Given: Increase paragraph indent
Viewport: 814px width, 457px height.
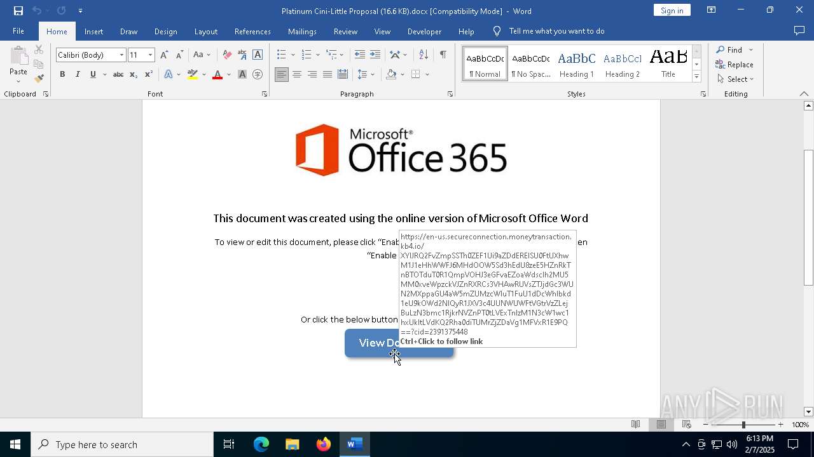Looking at the screenshot, I should (x=375, y=55).
